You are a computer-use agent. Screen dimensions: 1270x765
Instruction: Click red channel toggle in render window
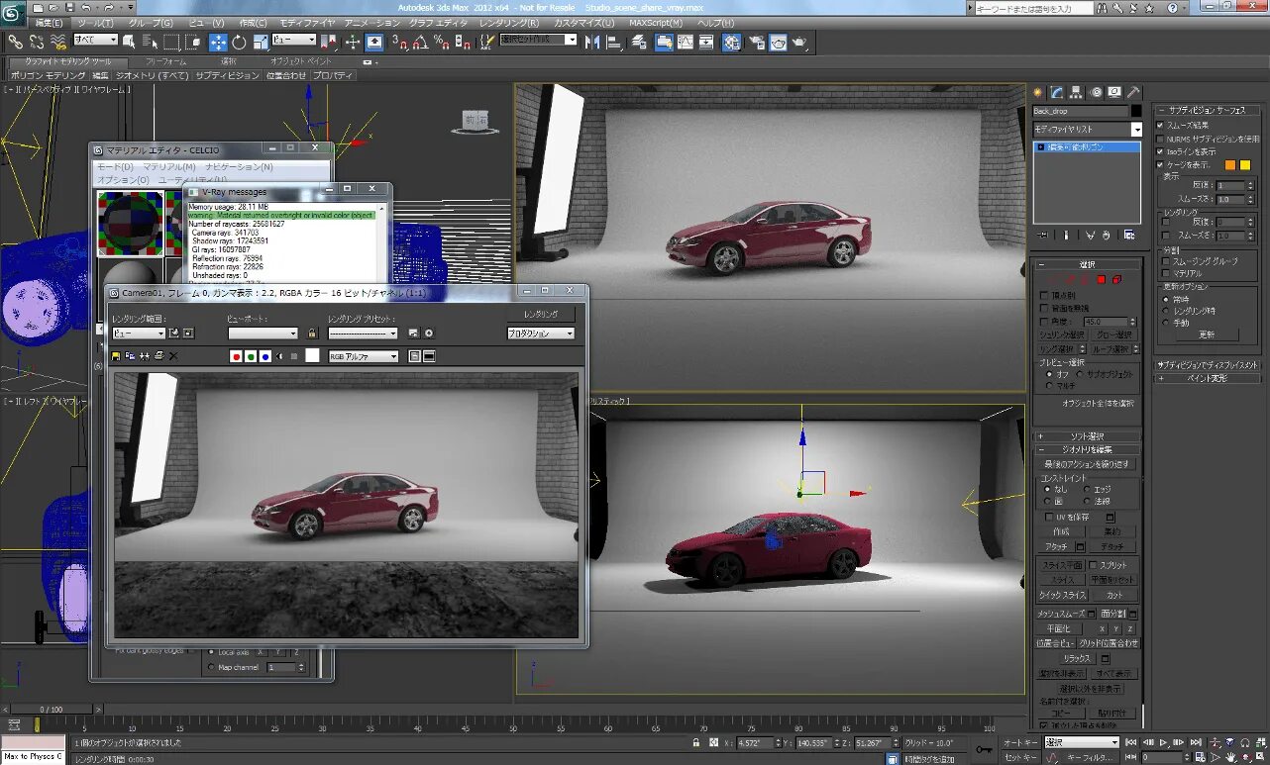pos(236,356)
